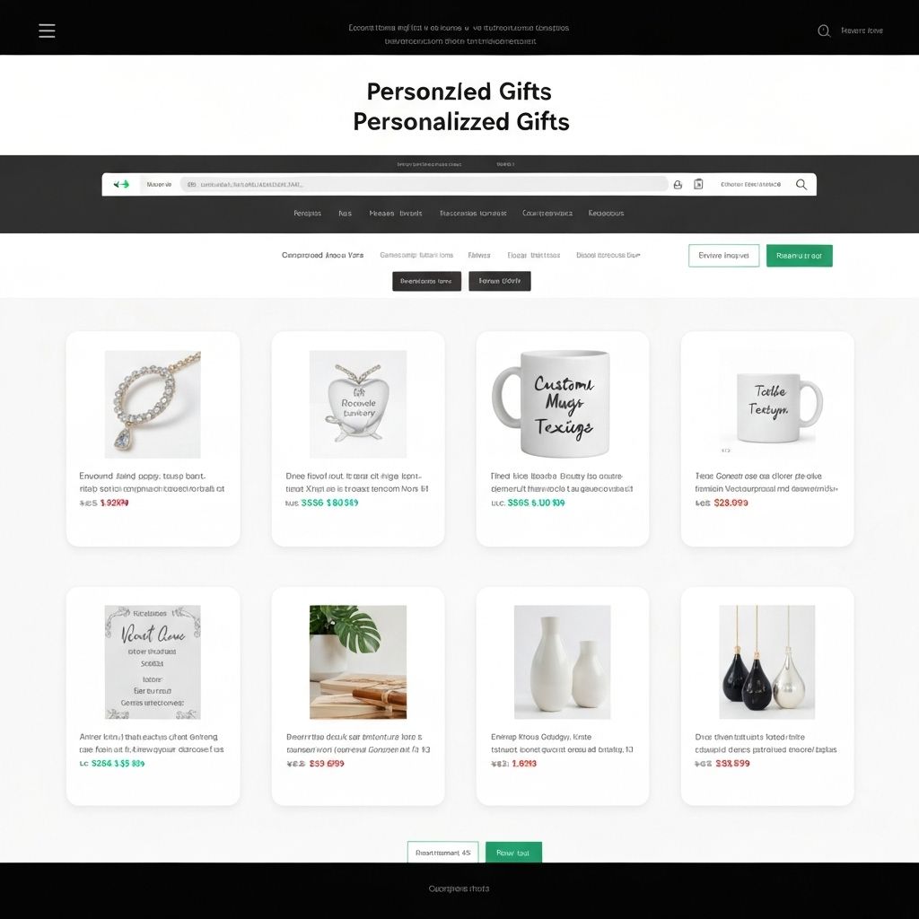Click the document icon beside the lock icon

(698, 185)
